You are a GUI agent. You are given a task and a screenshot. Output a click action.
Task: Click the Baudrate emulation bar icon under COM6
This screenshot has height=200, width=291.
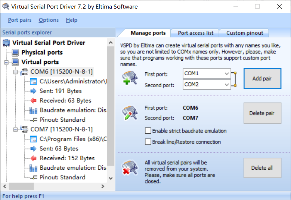pos(33,110)
